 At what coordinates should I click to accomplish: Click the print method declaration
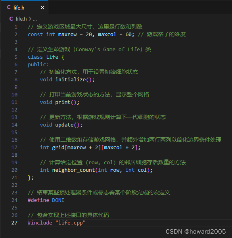pos(63,102)
